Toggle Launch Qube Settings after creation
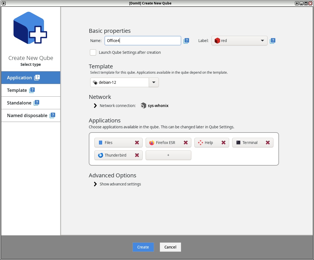Screen dimensions: 314x260 tap(93, 52)
